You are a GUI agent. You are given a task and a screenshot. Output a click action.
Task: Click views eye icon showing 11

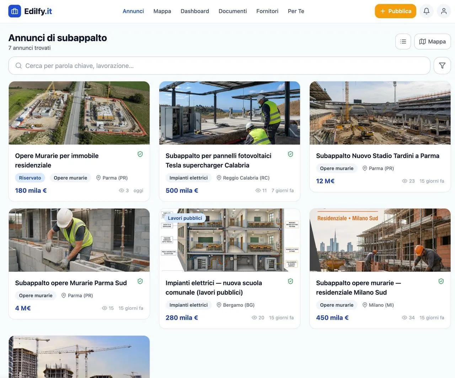(258, 190)
